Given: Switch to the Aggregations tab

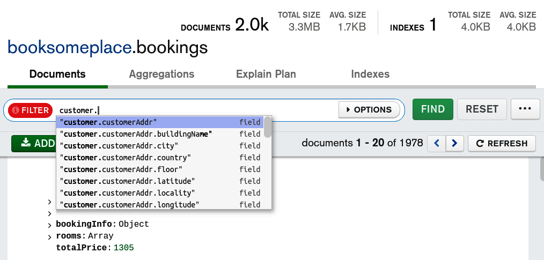Looking at the screenshot, I should [161, 75].
